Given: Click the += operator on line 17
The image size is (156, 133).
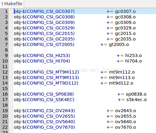Looking at the screenshot, I should tap(121, 100).
